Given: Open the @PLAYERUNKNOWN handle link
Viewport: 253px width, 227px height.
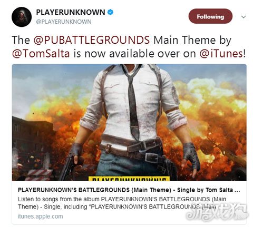Looking at the screenshot, I should (64, 22).
